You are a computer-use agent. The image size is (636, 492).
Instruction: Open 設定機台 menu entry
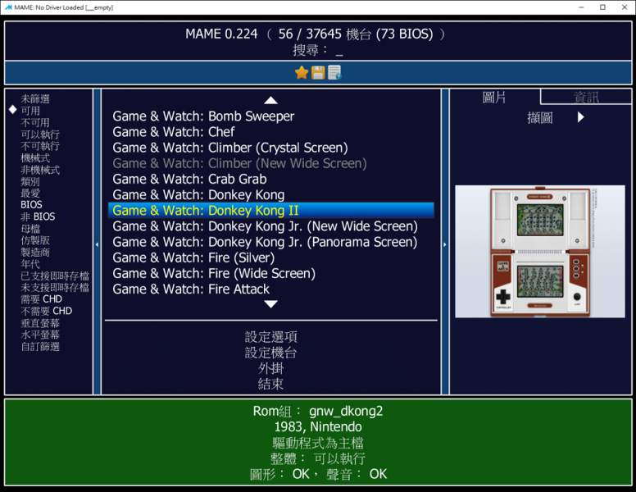(x=271, y=353)
